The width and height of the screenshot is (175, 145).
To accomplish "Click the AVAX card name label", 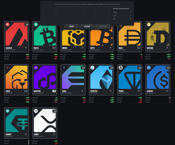I will [x=9, y=48].
